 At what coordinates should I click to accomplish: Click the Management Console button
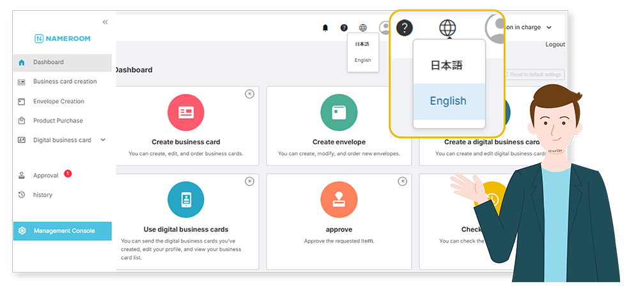click(63, 231)
